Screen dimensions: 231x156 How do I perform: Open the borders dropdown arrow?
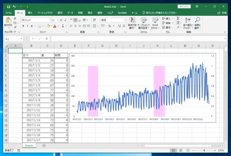click(43, 26)
